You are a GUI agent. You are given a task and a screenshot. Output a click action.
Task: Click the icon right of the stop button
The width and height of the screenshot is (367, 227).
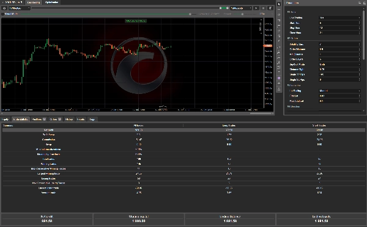[270, 8]
